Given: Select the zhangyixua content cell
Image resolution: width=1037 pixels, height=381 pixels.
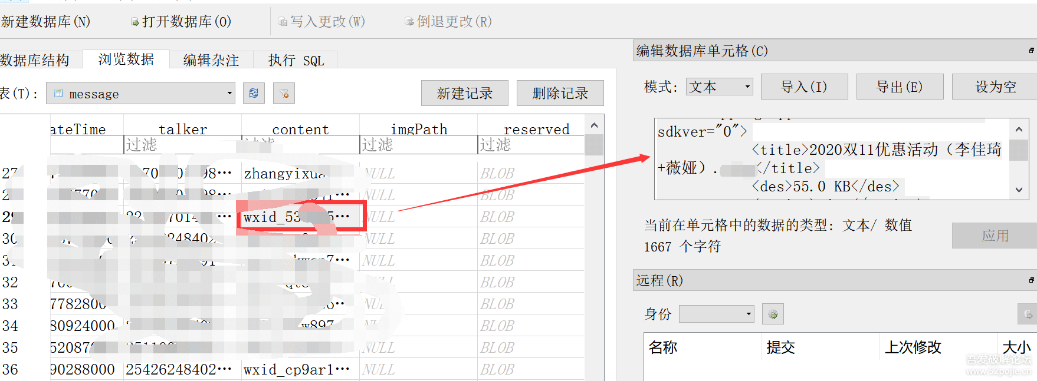Looking at the screenshot, I should [x=301, y=173].
